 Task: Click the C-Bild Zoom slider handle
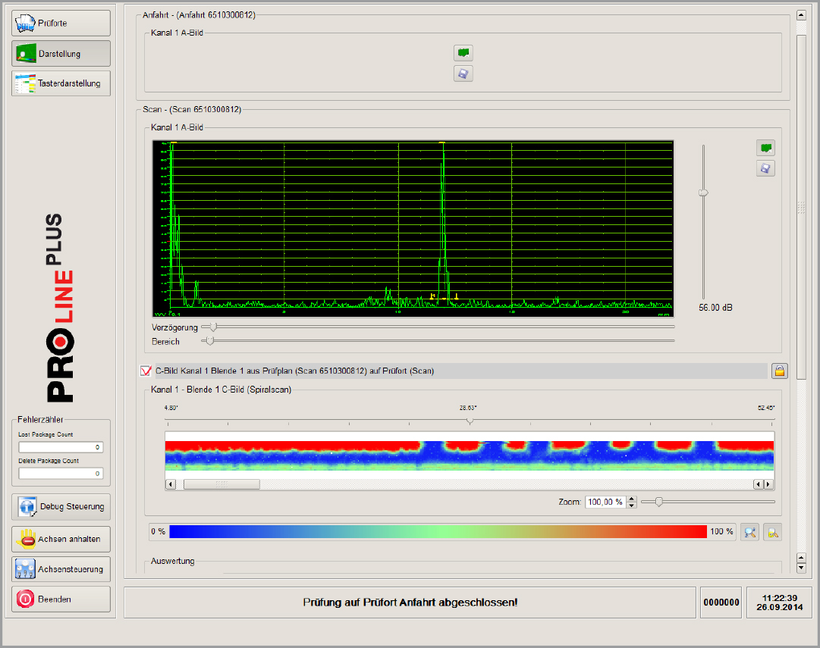point(659,502)
